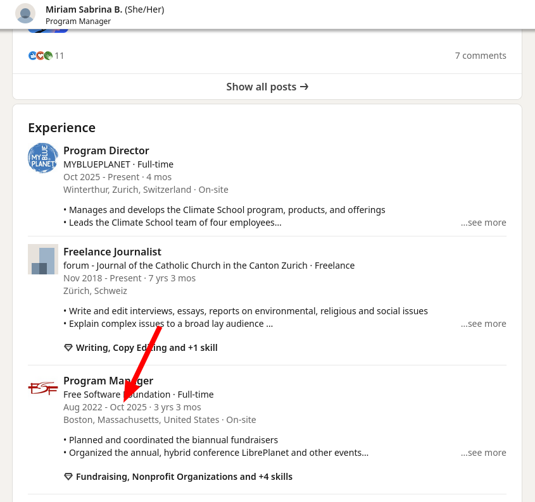Click Fundraising, Nonprofit Organizations and +4 skills

(184, 477)
